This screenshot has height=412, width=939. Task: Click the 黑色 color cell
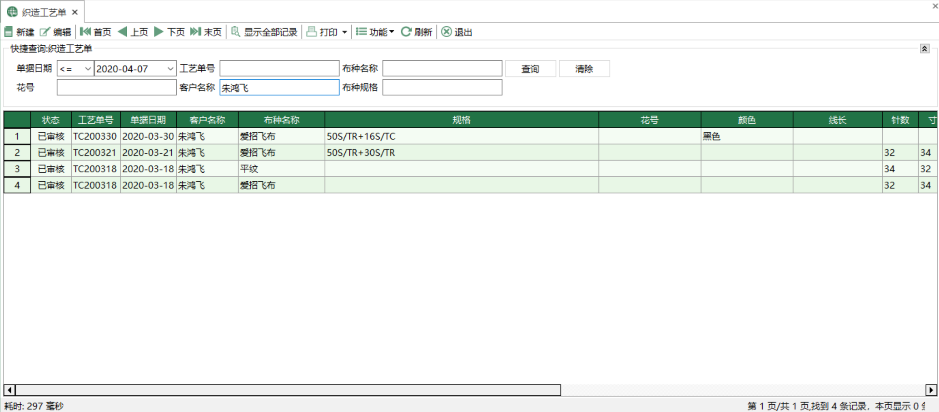pyautogui.click(x=747, y=136)
